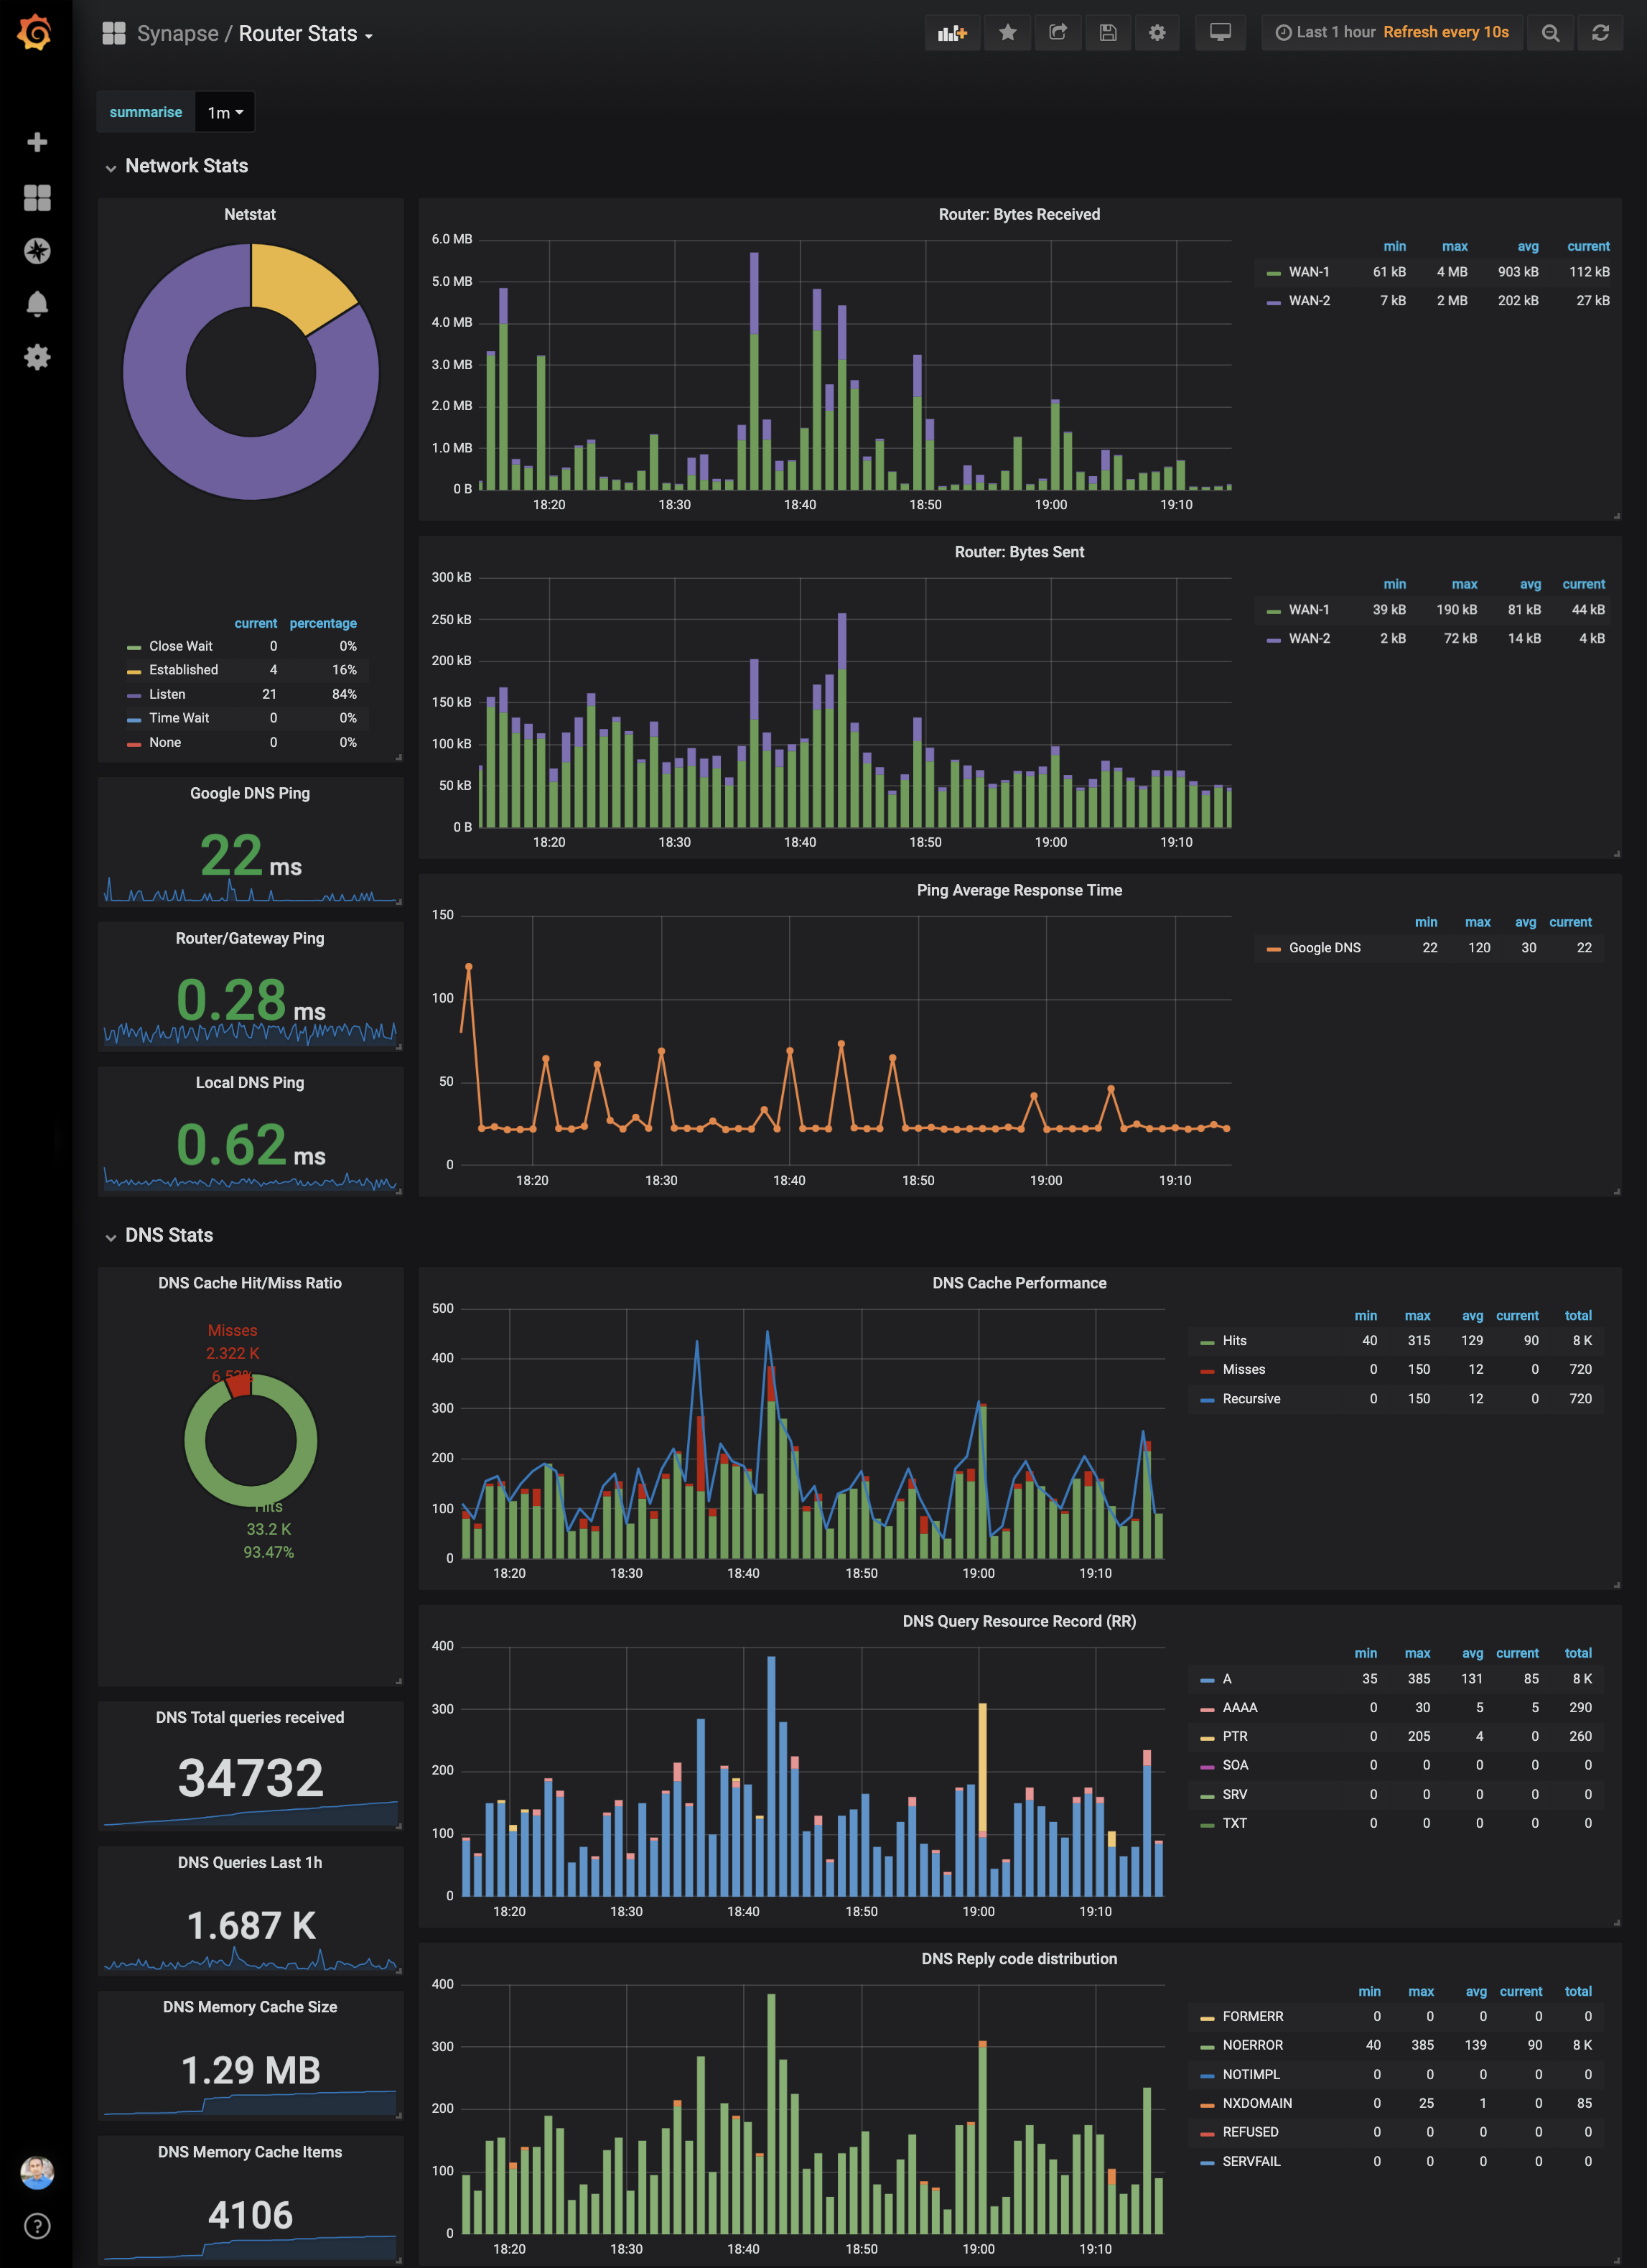The height and width of the screenshot is (2268, 1647).
Task: Collapse the Network Stats row
Action: [x=186, y=166]
